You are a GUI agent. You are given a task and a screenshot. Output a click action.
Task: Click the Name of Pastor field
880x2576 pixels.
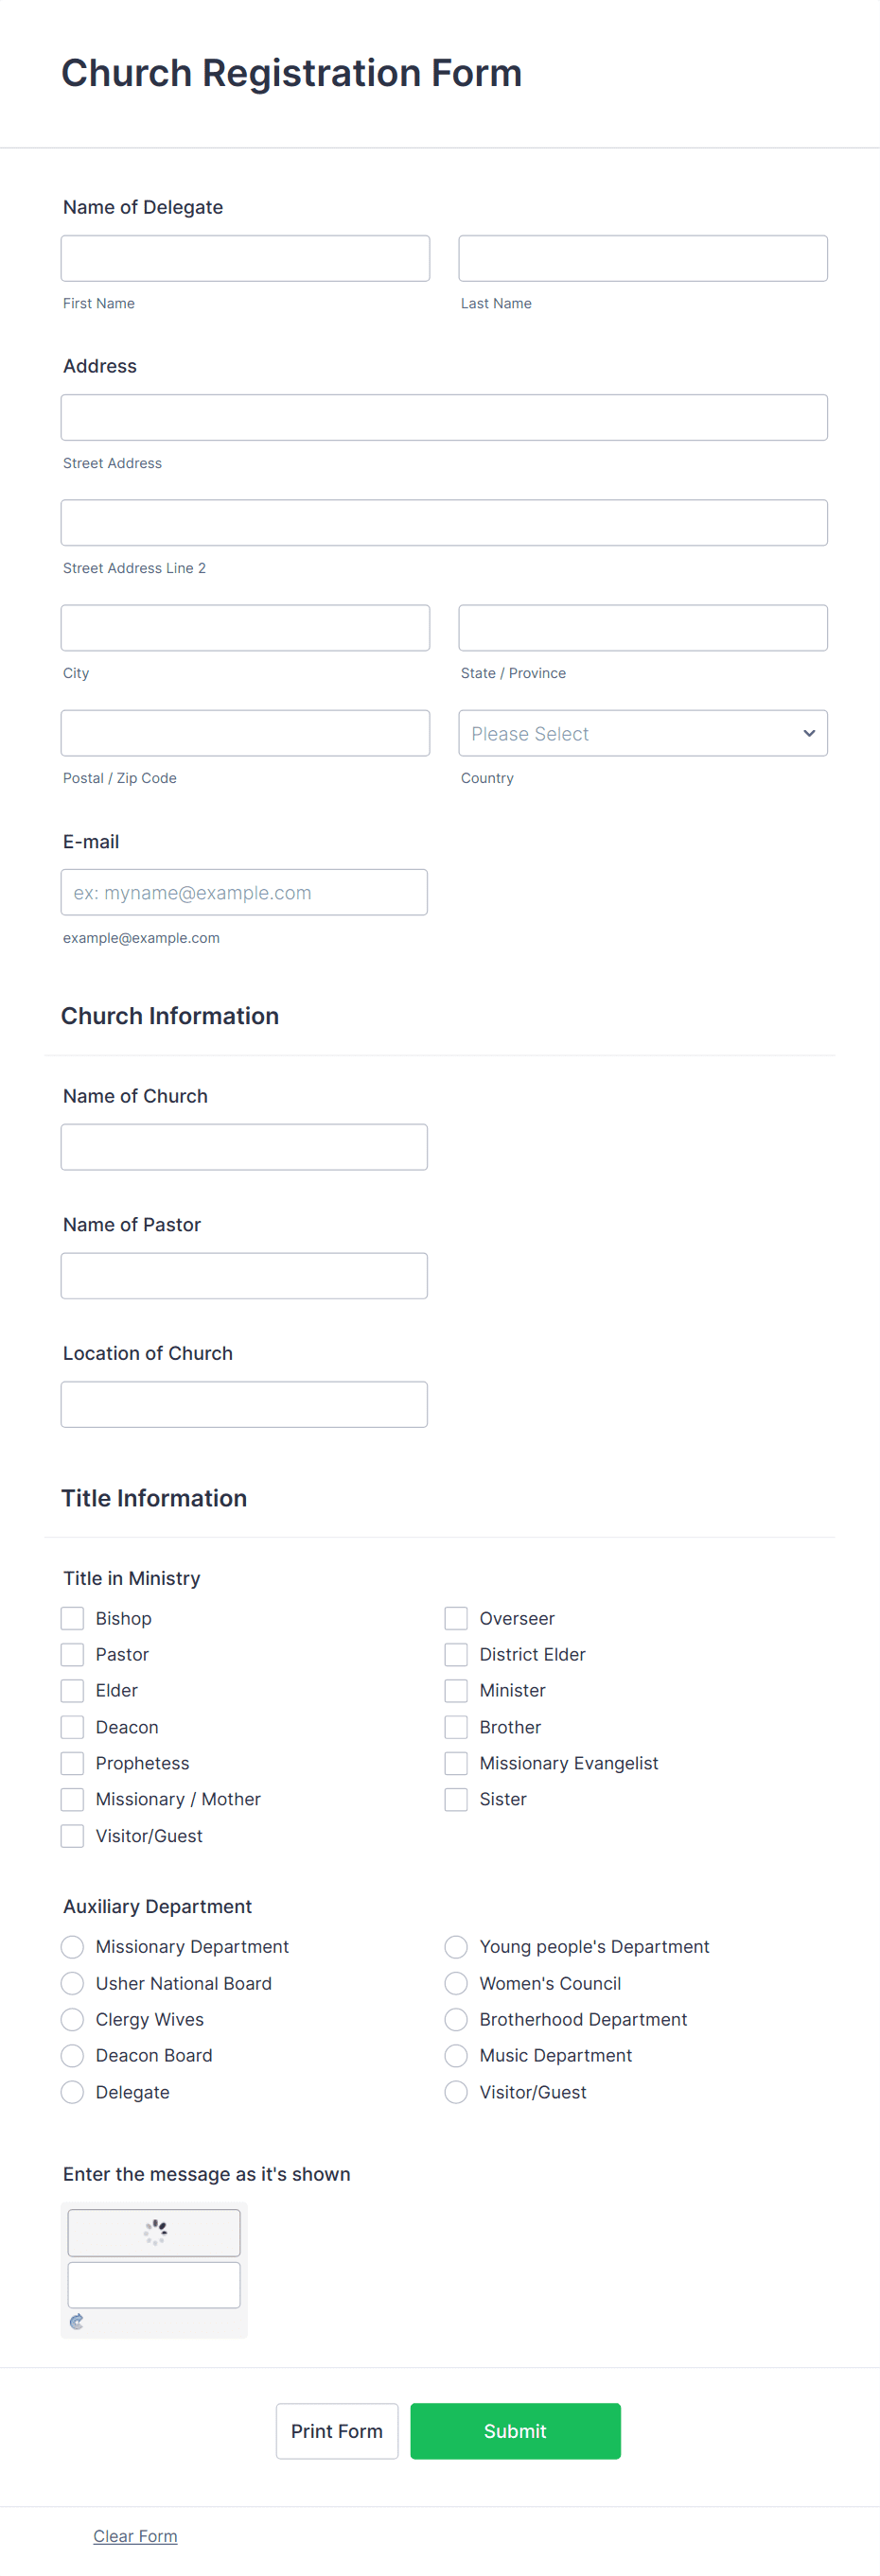243,1275
